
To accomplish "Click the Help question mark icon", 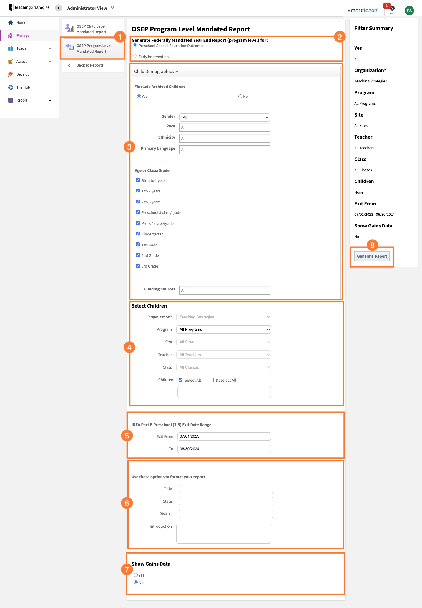I will coord(392,9).
